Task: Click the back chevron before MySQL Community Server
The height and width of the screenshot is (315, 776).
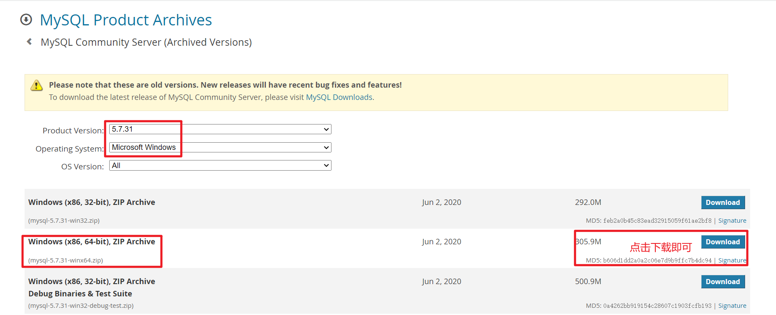Action: [29, 41]
